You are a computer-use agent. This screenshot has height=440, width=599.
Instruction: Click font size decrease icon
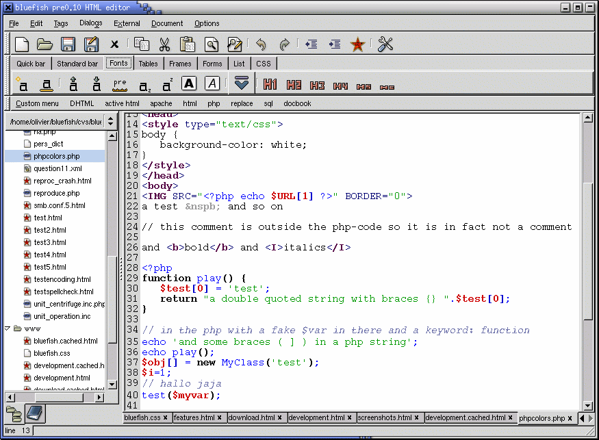[x=97, y=84]
